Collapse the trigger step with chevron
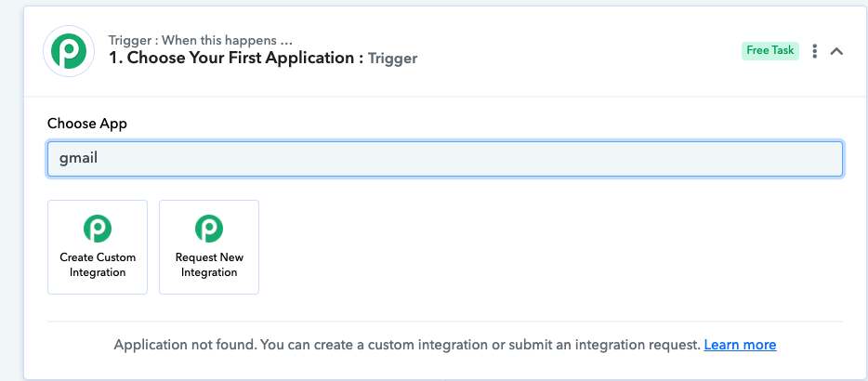Screen dimensions: 868x381 click(836, 51)
